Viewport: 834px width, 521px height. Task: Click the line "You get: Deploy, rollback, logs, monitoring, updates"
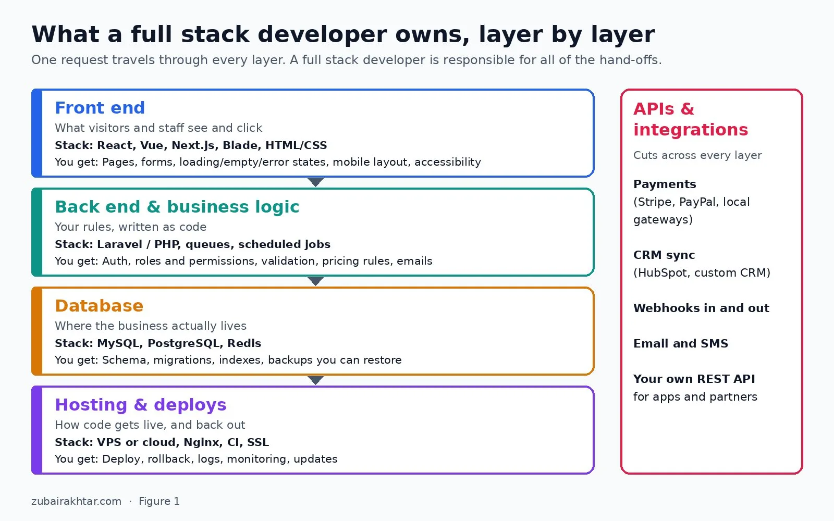pyautogui.click(x=196, y=459)
